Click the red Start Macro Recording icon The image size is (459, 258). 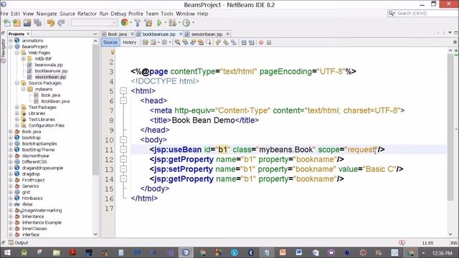pos(261,42)
